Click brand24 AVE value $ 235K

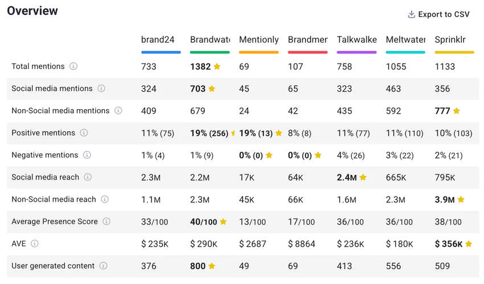[x=155, y=244]
